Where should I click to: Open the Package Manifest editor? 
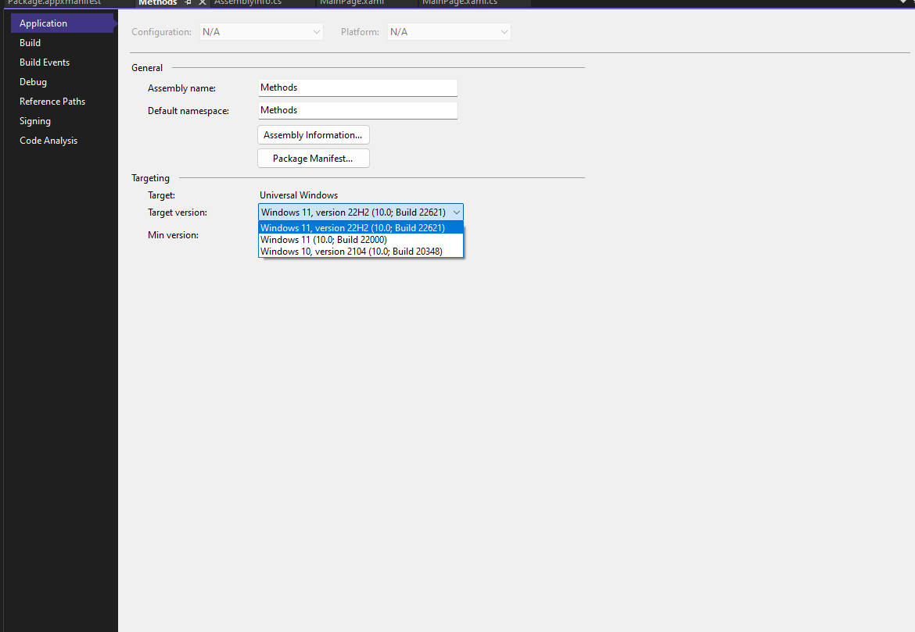pyautogui.click(x=314, y=159)
